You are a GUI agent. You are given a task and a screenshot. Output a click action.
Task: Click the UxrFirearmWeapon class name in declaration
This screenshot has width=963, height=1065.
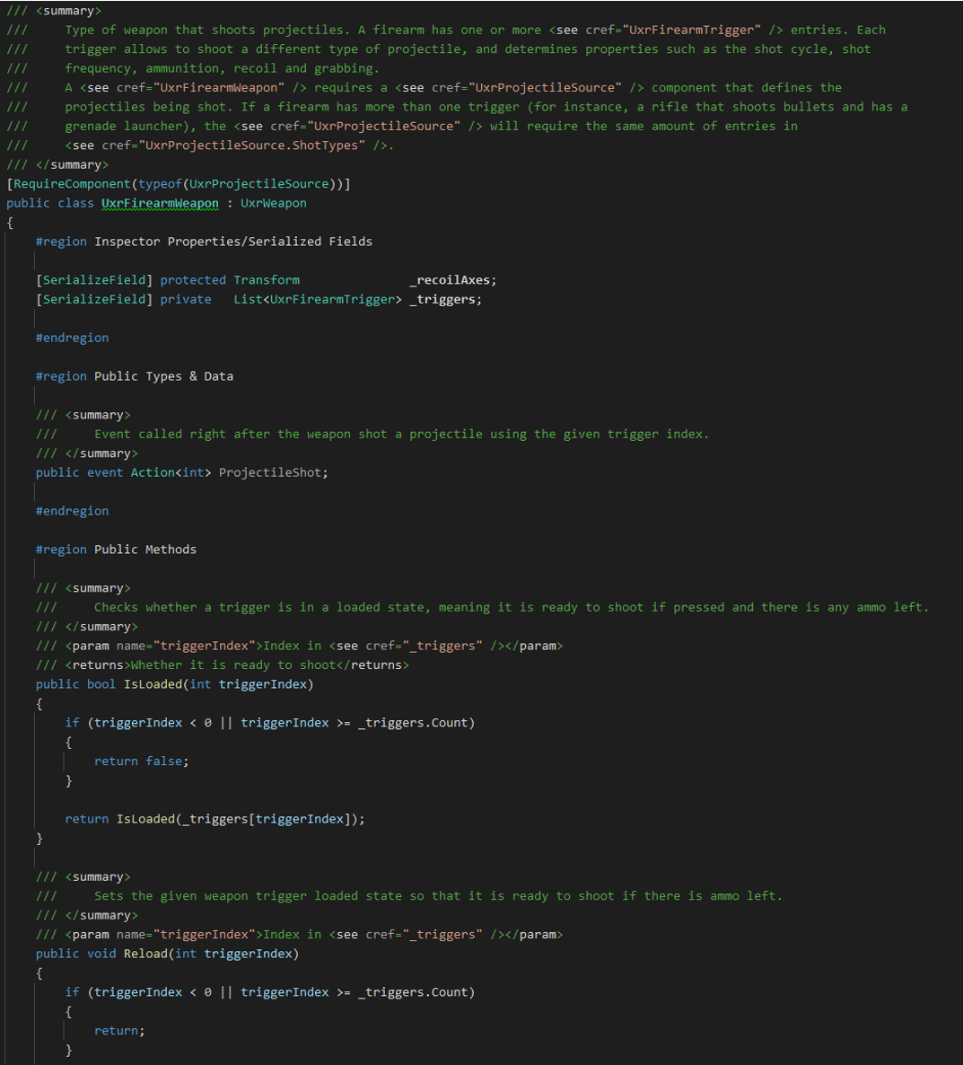coord(160,203)
